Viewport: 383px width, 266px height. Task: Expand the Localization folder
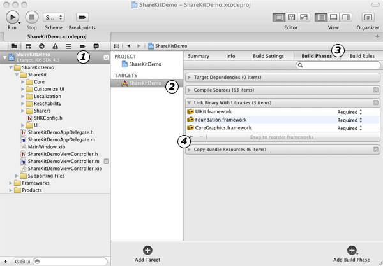click(23, 97)
